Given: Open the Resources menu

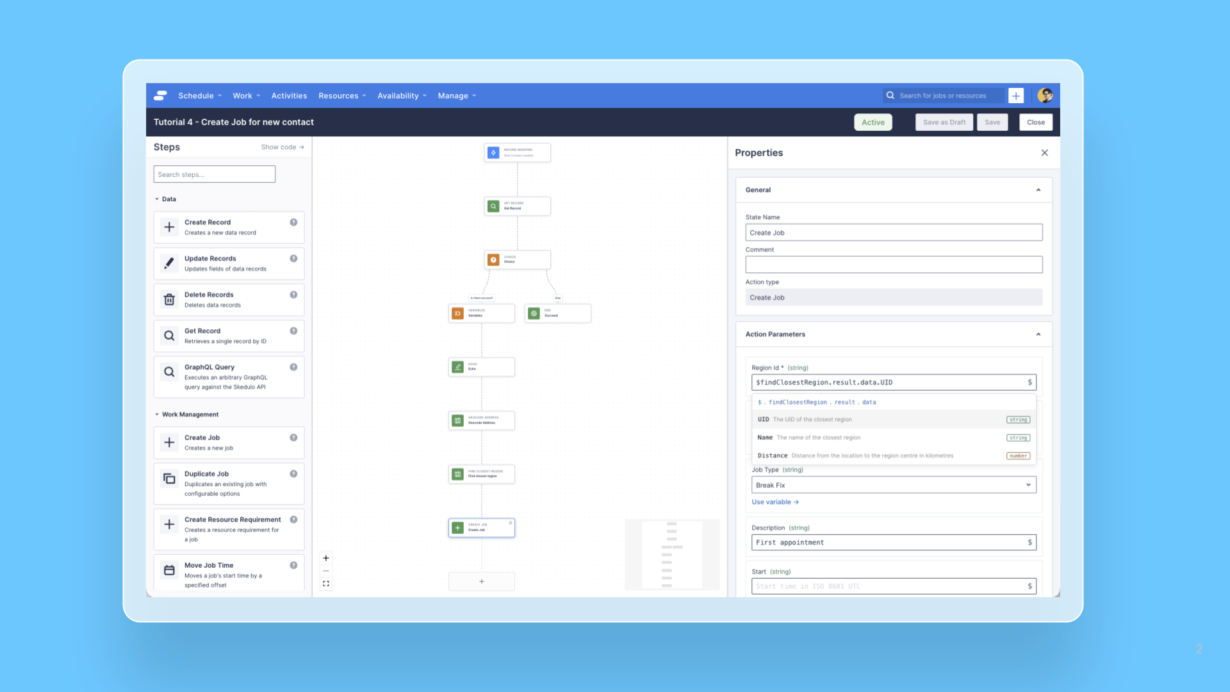Looking at the screenshot, I should tap(342, 96).
